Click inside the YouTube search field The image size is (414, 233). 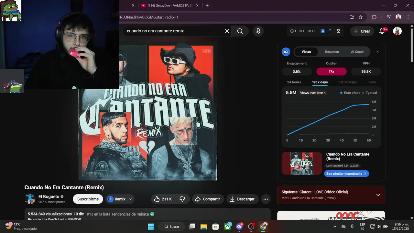point(175,31)
